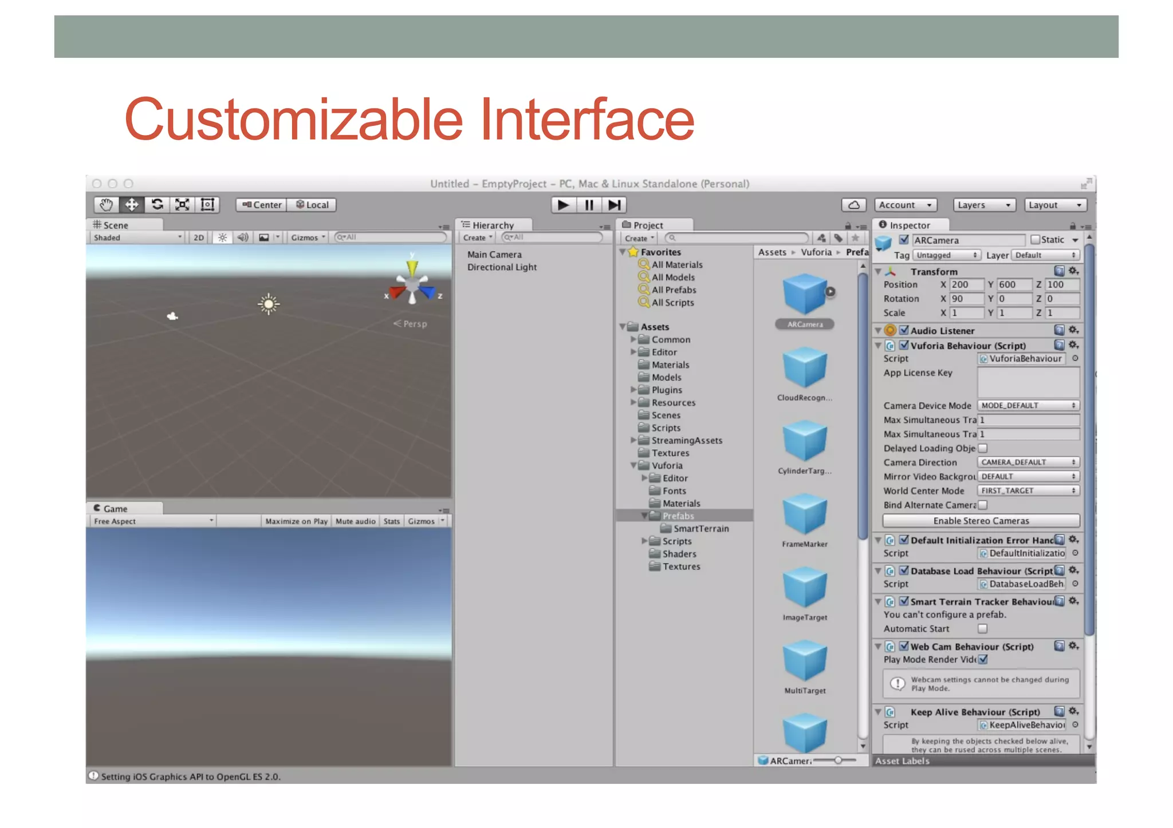Toggle Delayed Loading Object checkbox

click(x=983, y=448)
